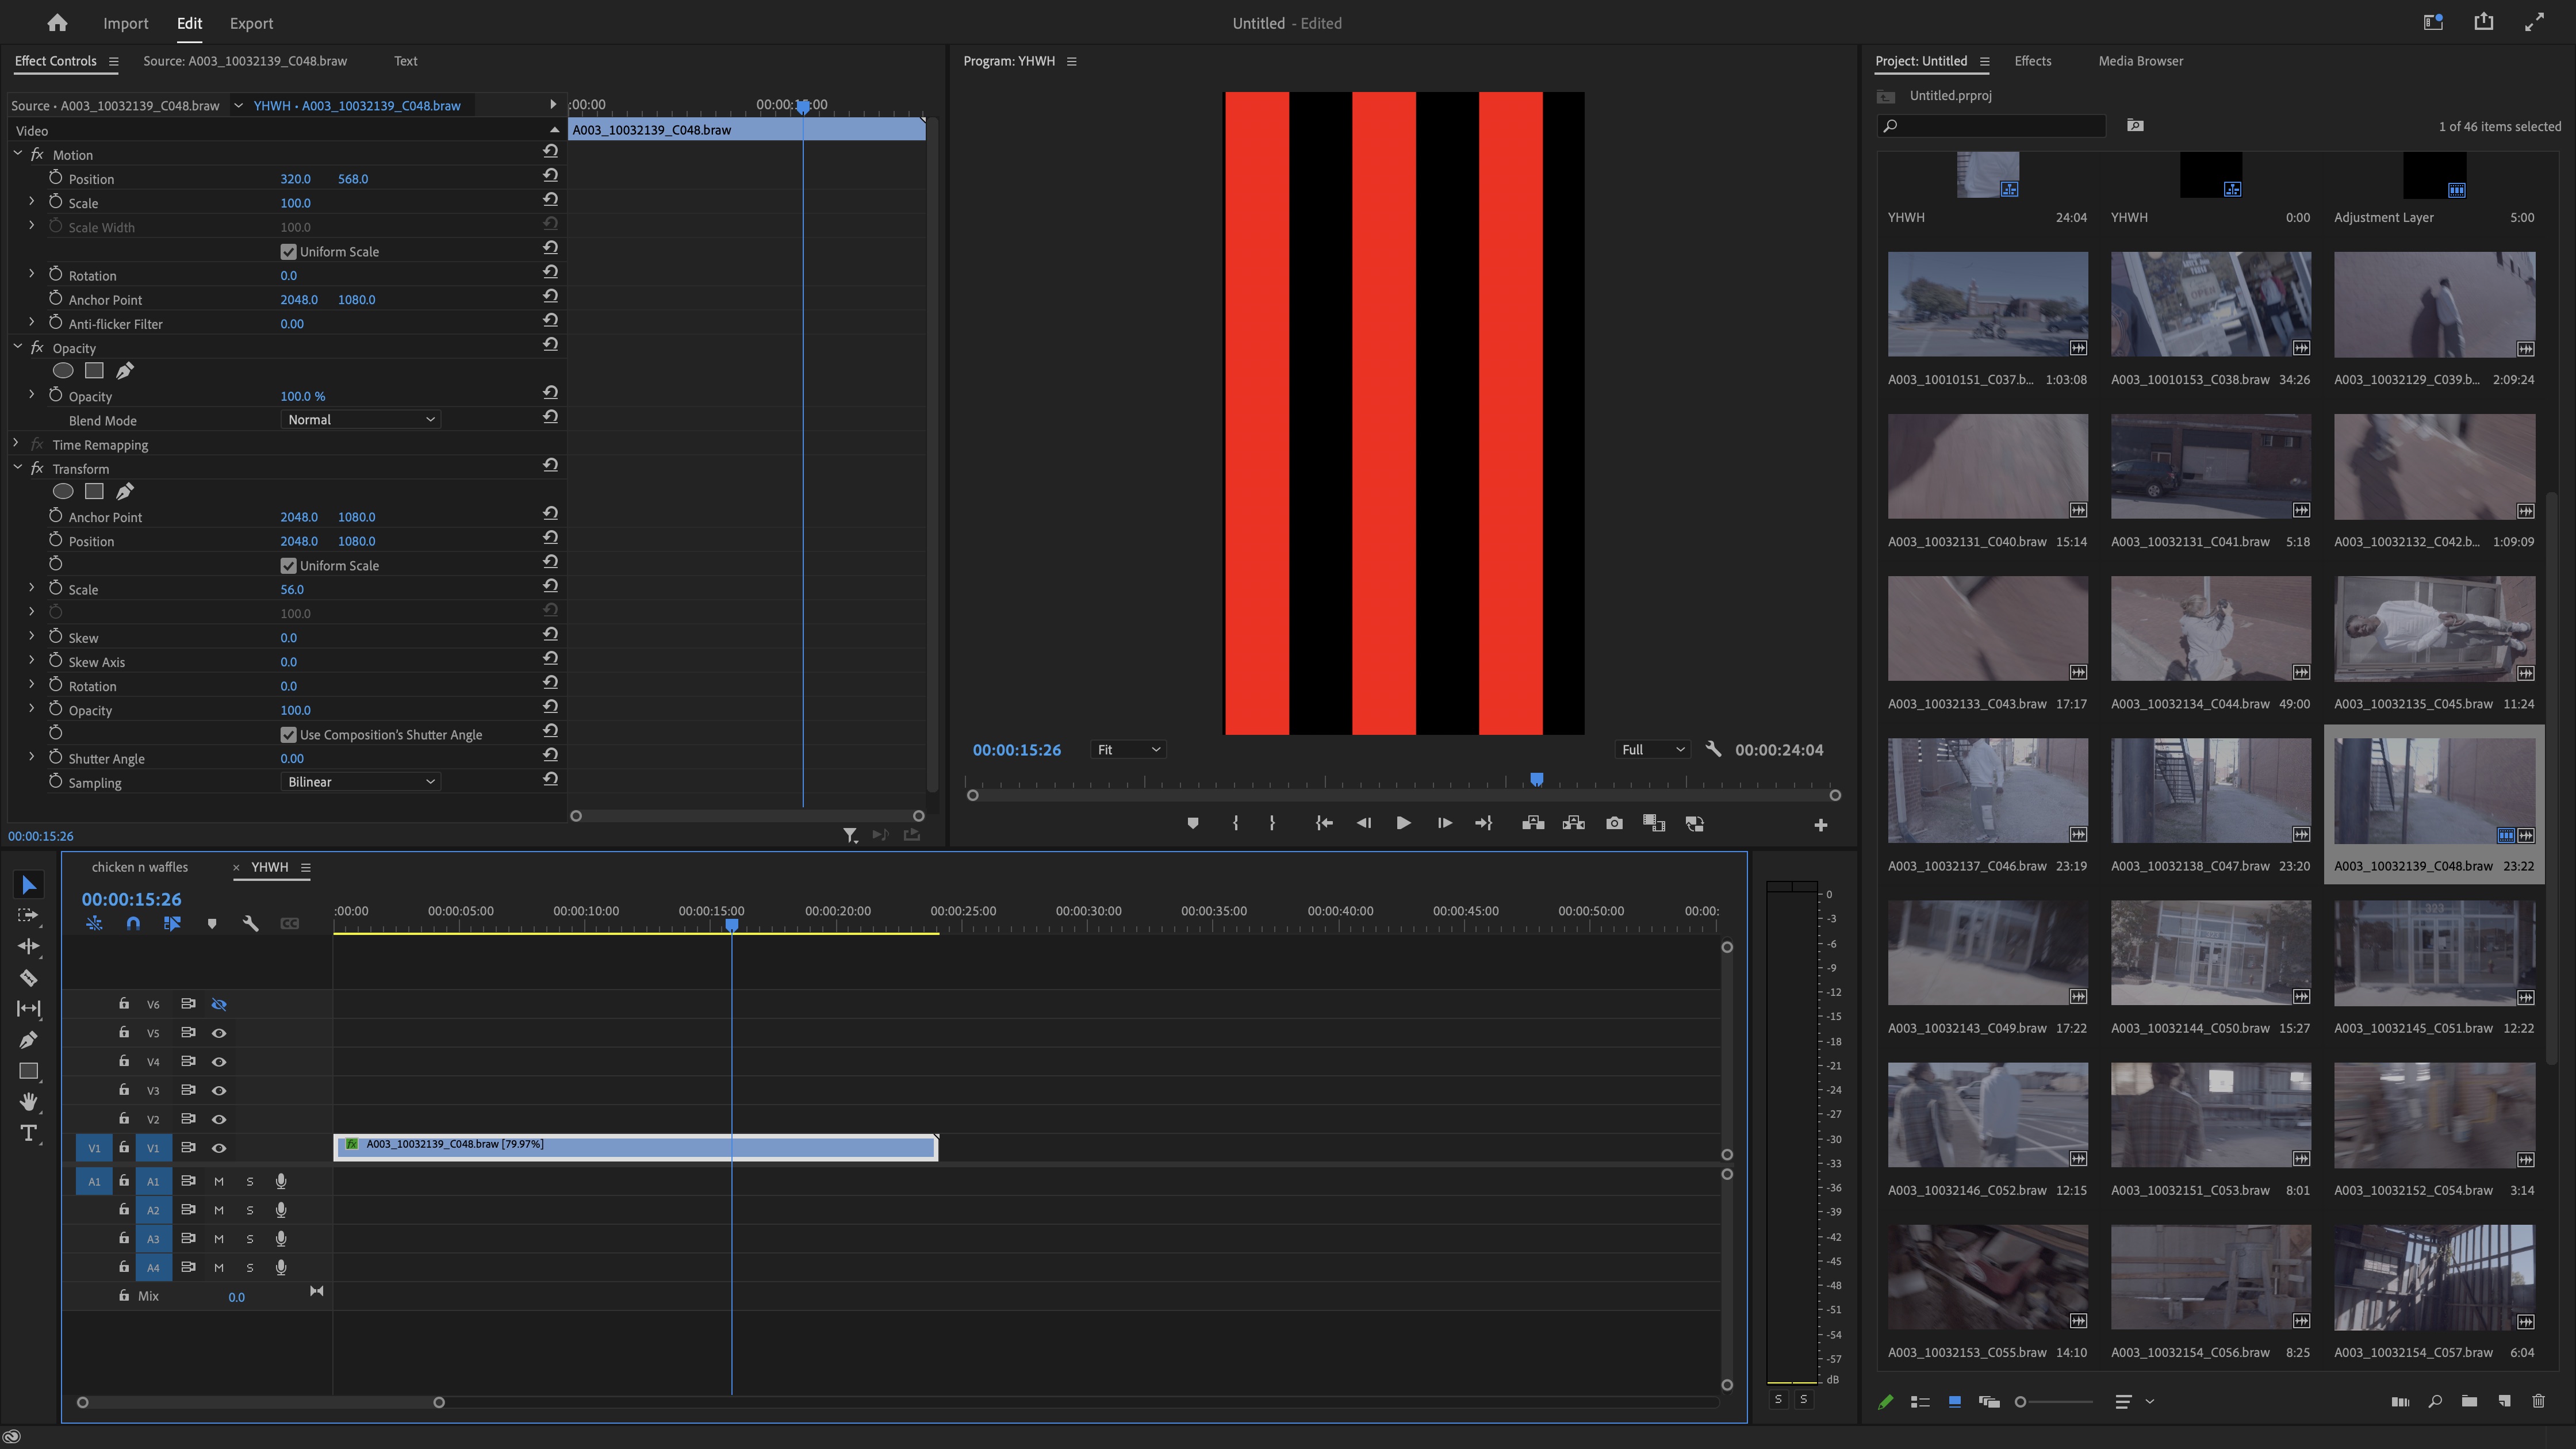Switch to the Export workspace tab

251,23
